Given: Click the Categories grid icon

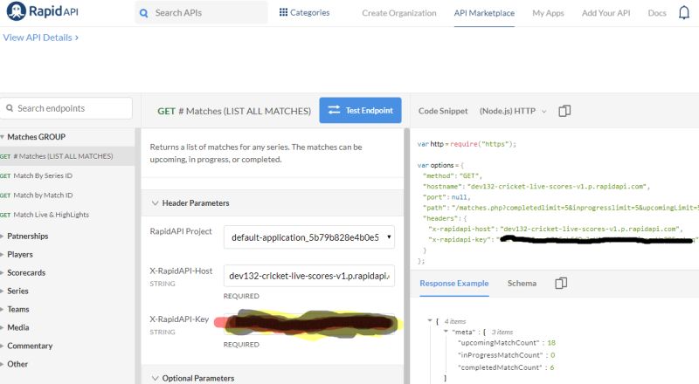Looking at the screenshot, I should tap(283, 12).
